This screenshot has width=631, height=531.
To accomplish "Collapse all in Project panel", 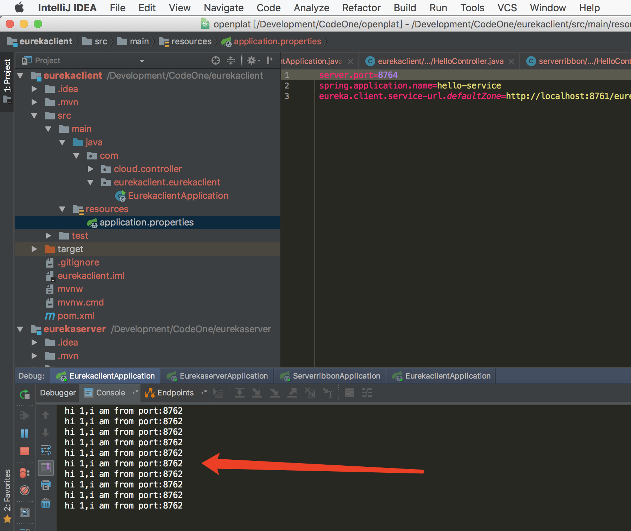I will [x=231, y=60].
